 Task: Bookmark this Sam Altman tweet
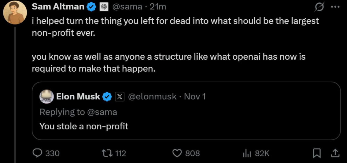(x=317, y=153)
